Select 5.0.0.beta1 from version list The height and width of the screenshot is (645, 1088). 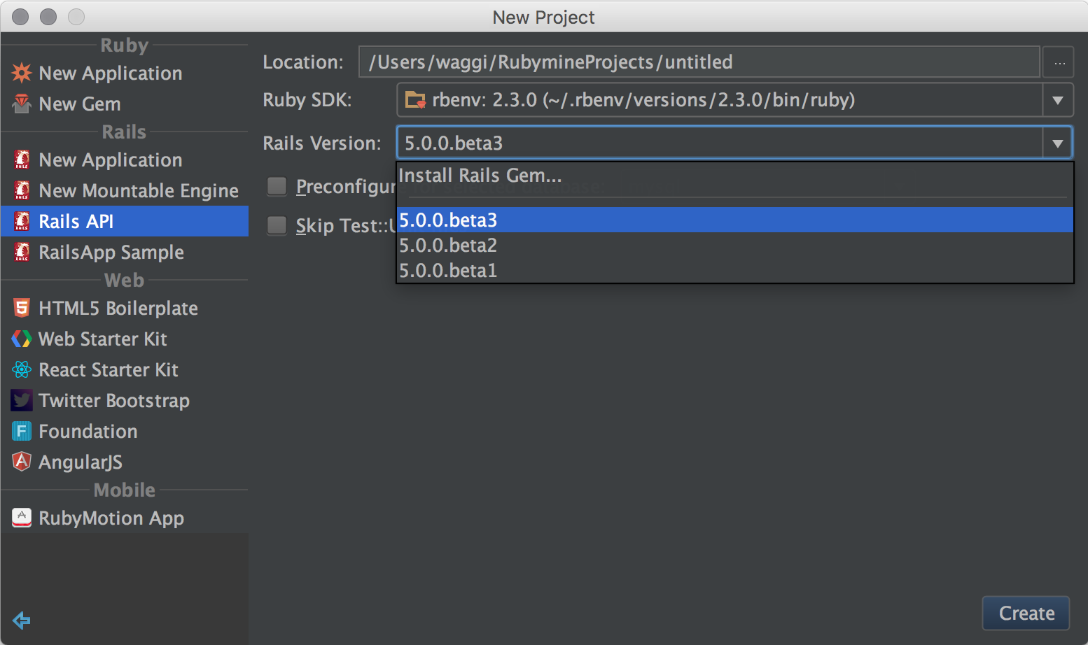coord(734,270)
